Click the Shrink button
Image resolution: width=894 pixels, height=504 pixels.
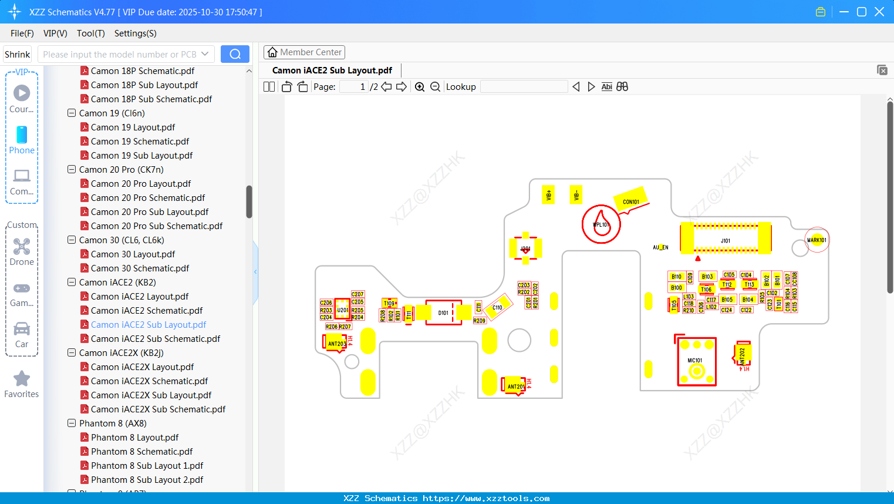pos(17,54)
